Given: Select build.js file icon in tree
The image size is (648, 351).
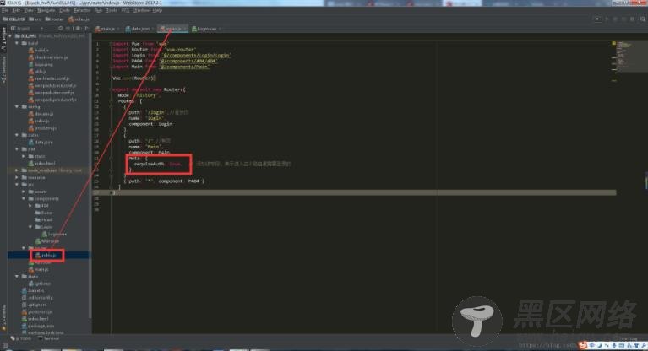Looking at the screenshot, I should click(31, 50).
